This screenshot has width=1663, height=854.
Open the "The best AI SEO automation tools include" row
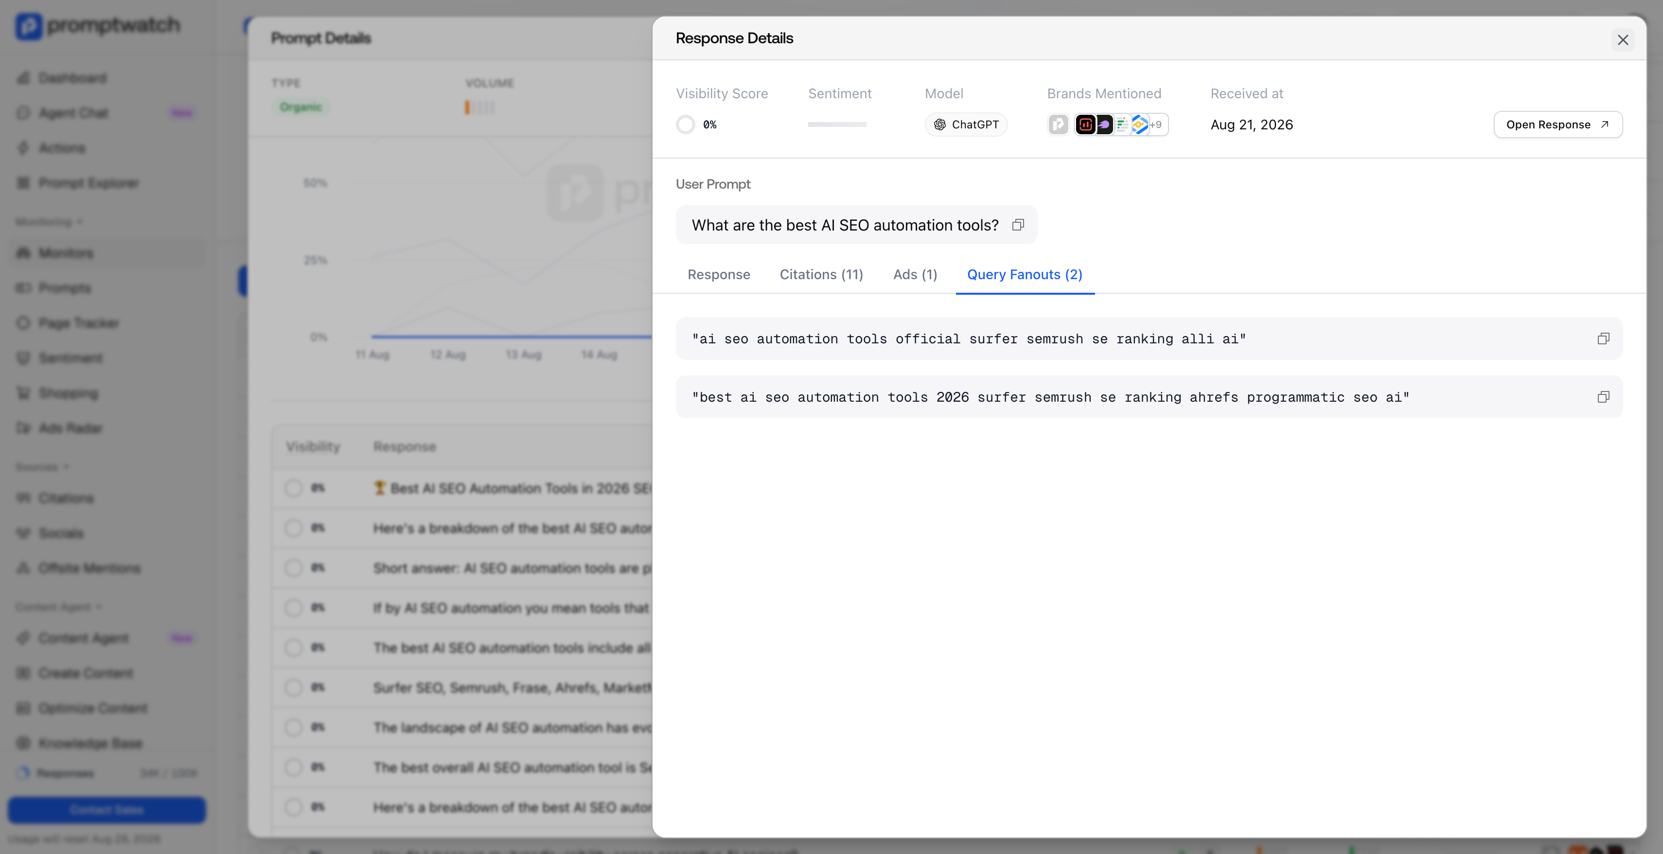[462, 648]
